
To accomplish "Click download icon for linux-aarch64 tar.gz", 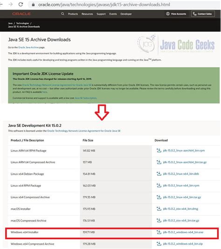I will click(159, 162).
